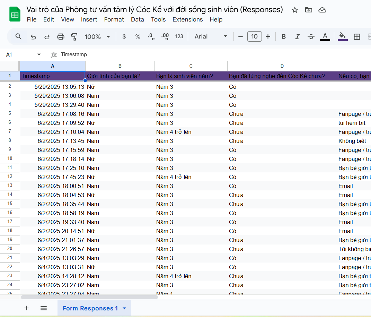Open the Arial font dropdown
The image size is (371, 317).
[211, 36]
